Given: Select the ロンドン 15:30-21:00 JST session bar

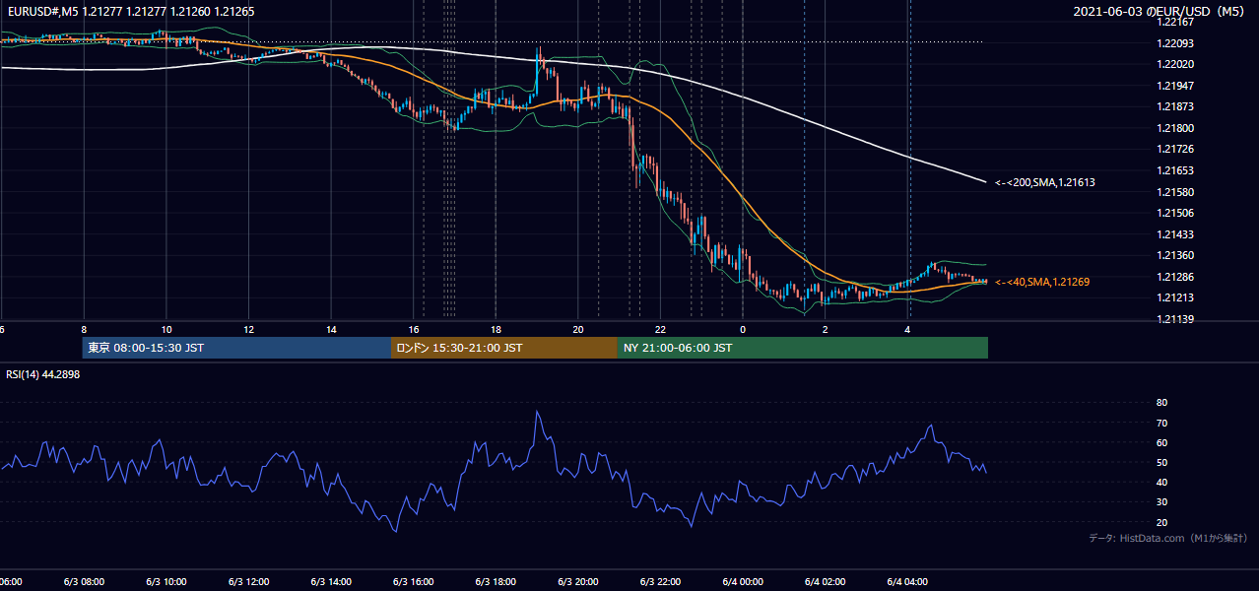Looking at the screenshot, I should (504, 348).
